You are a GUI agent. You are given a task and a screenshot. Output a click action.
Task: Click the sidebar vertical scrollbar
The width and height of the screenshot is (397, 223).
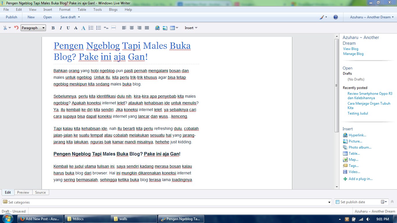pos(337,86)
